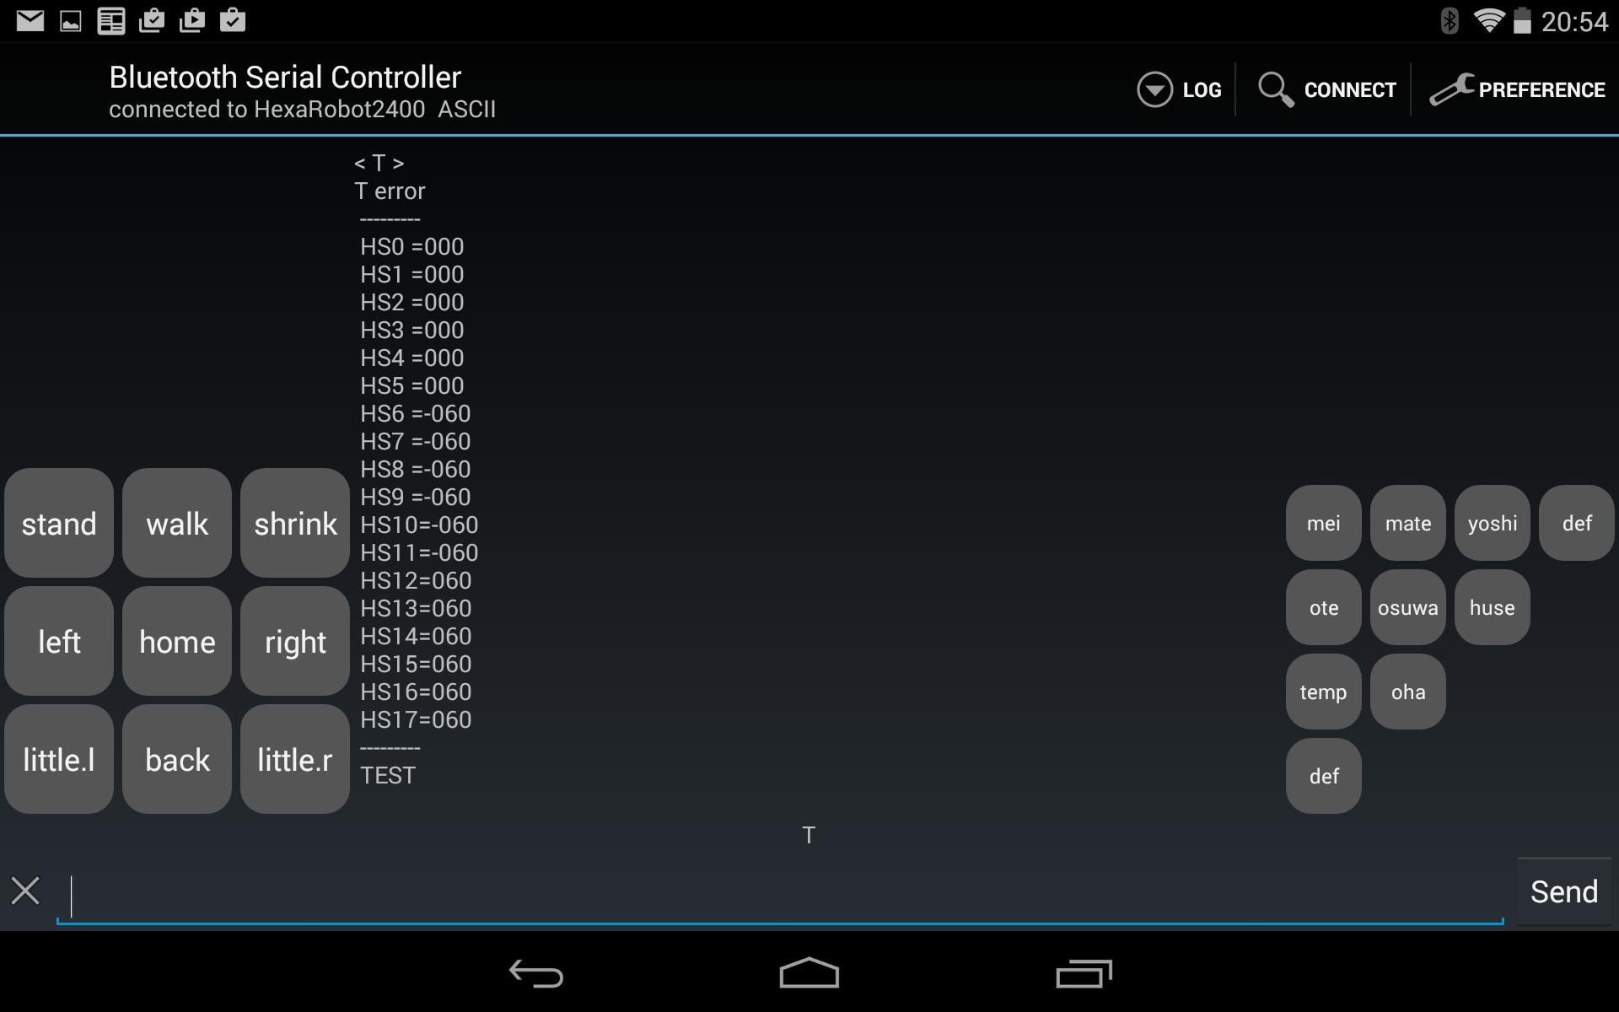Press the stand movement button
Screen dimensions: 1619x1012
(59, 522)
